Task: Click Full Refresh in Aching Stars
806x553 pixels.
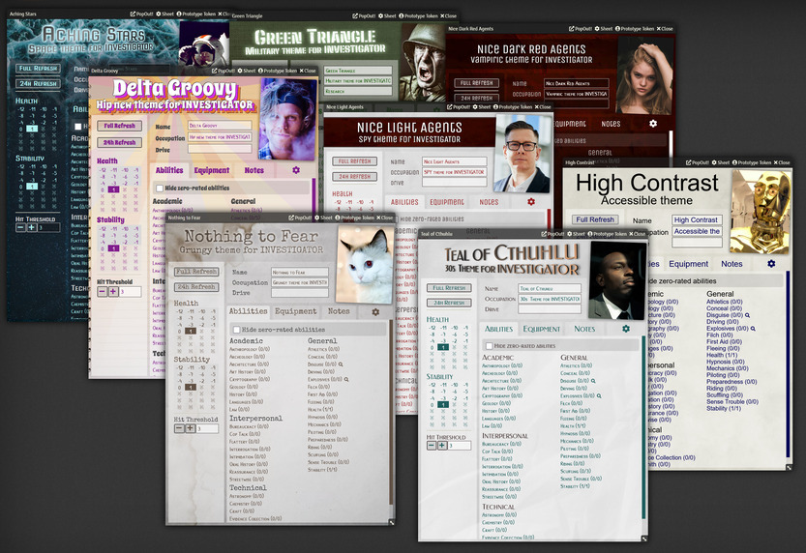Action: point(38,69)
